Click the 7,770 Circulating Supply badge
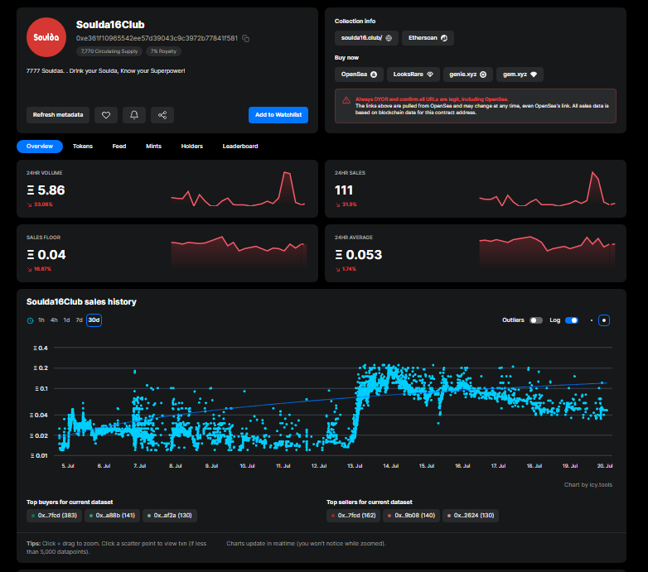Viewport: 648px width, 572px height. click(109, 51)
